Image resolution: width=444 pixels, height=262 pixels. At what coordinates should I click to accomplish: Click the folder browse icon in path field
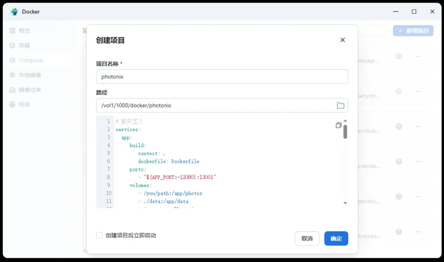340,106
